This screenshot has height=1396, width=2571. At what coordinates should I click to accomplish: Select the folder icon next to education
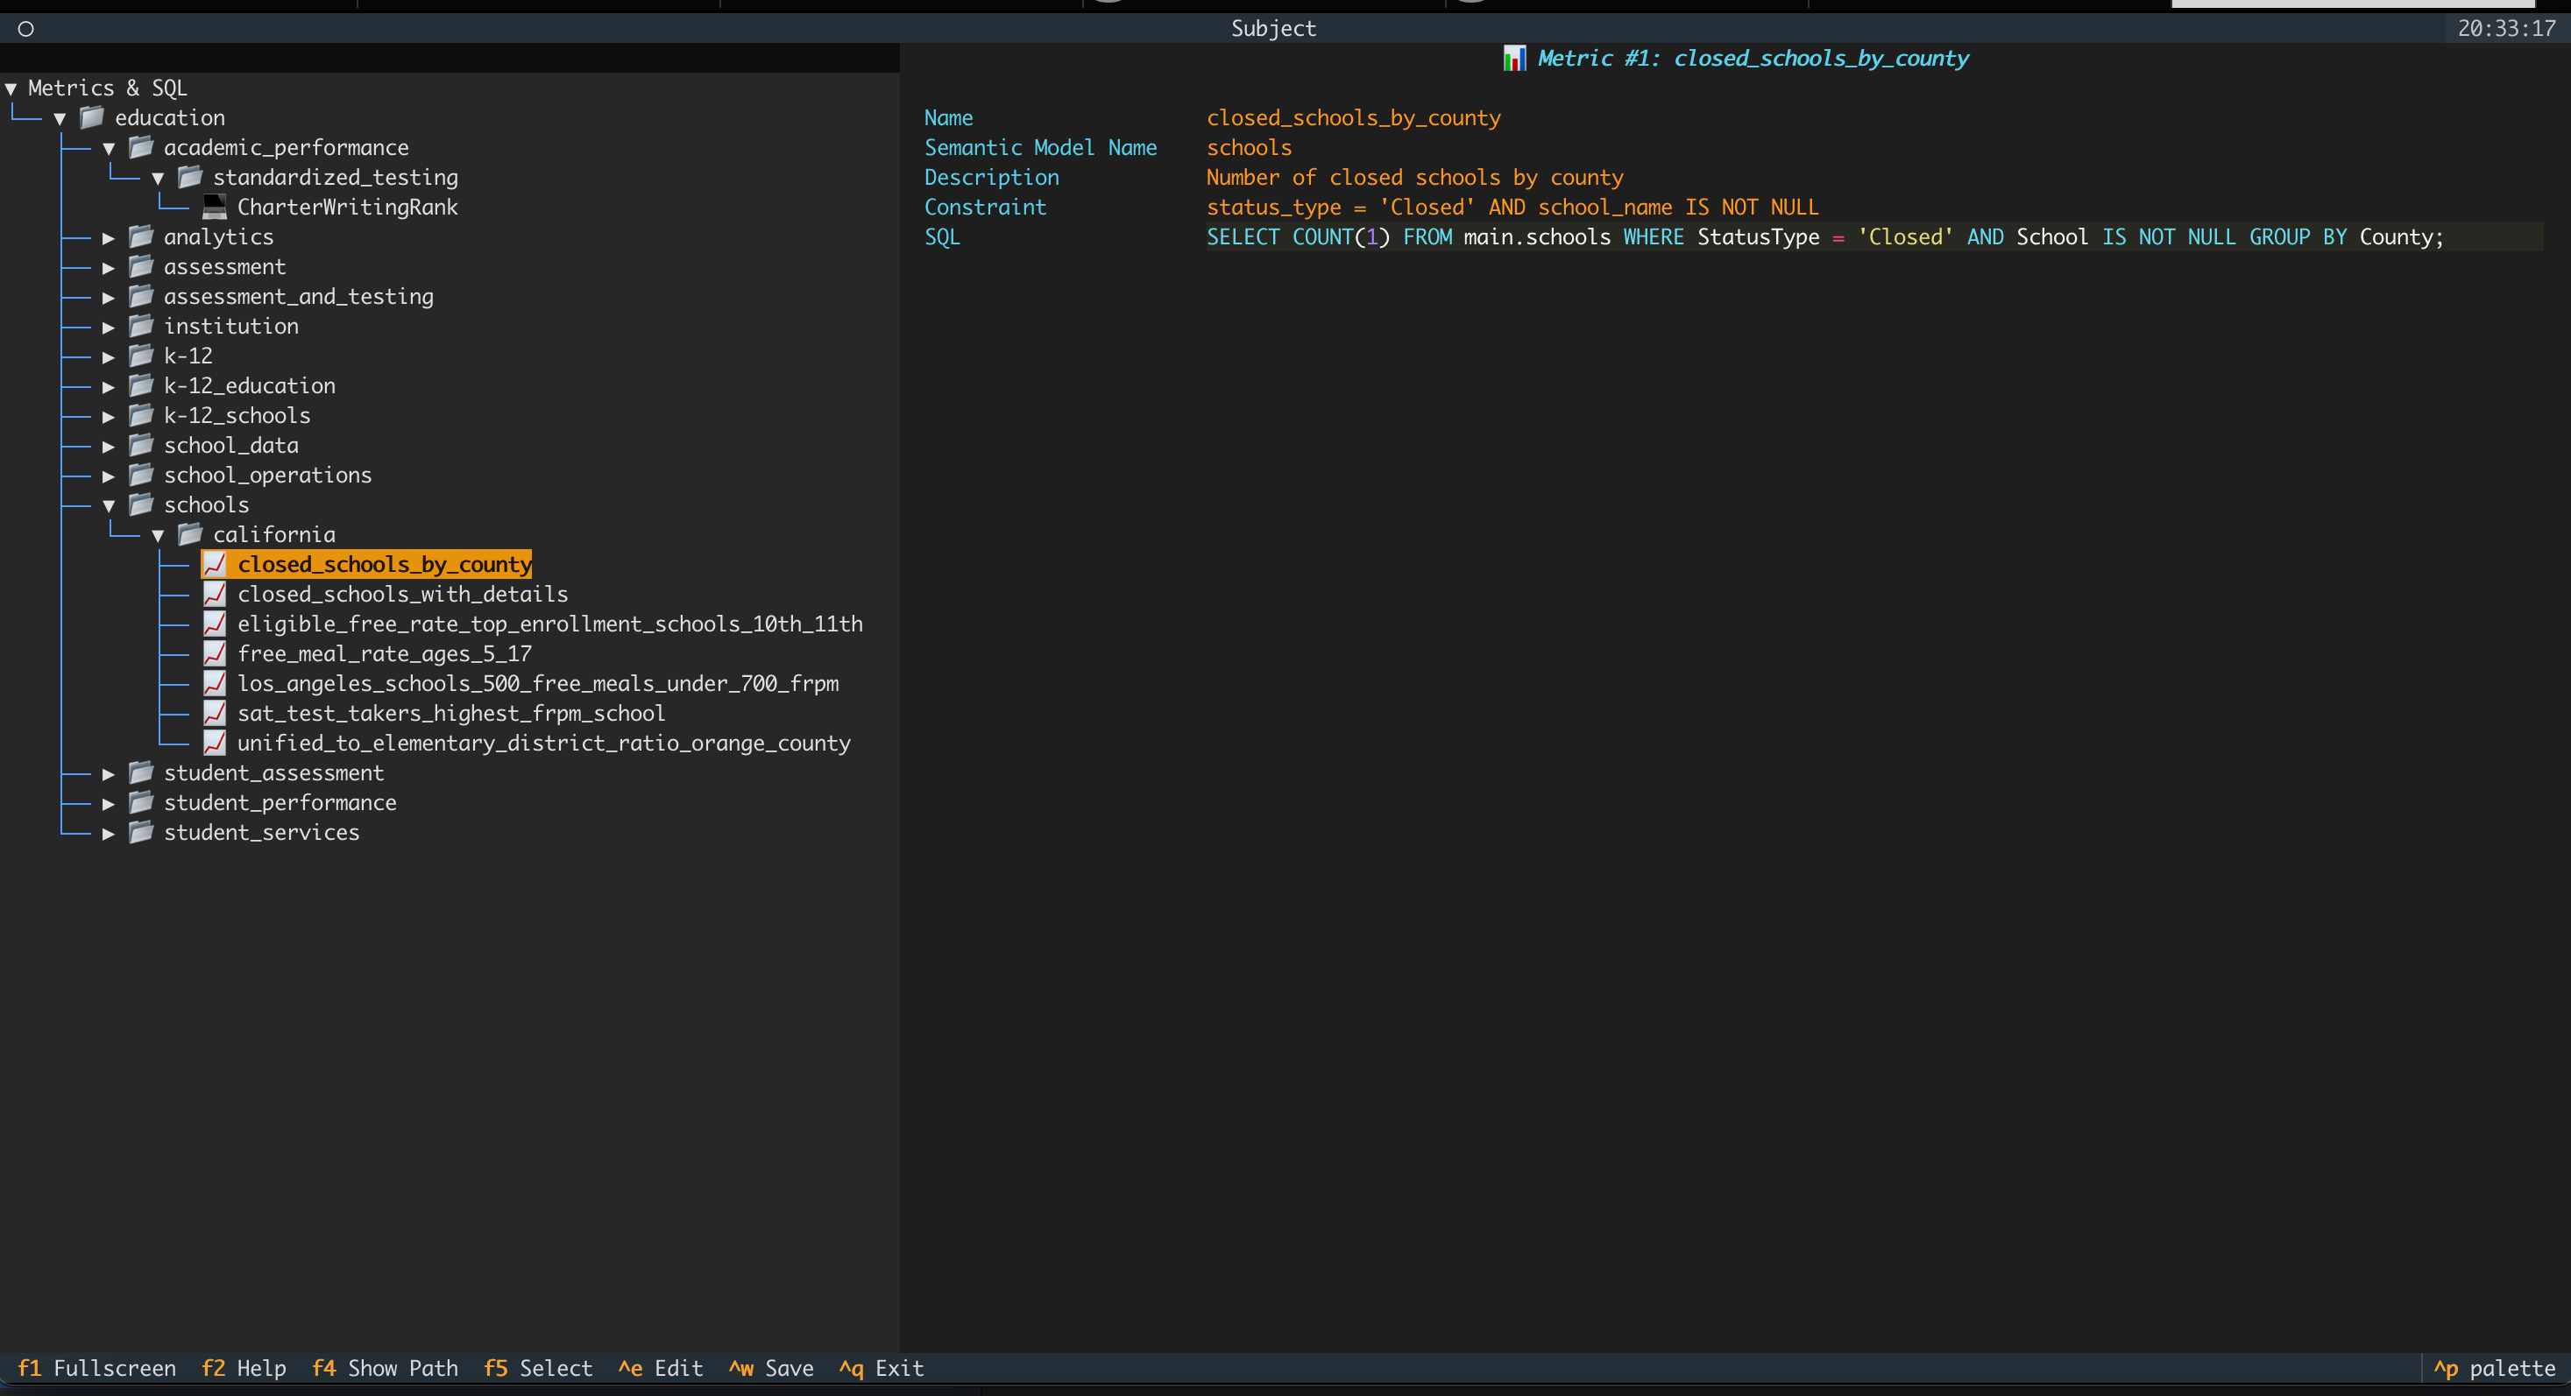pos(91,116)
